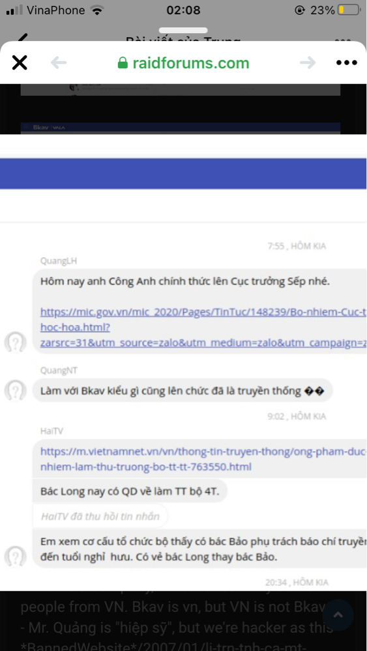This screenshot has width=367, height=651.
Task: Tap the raidforums.com address bar
Action: [x=183, y=62]
